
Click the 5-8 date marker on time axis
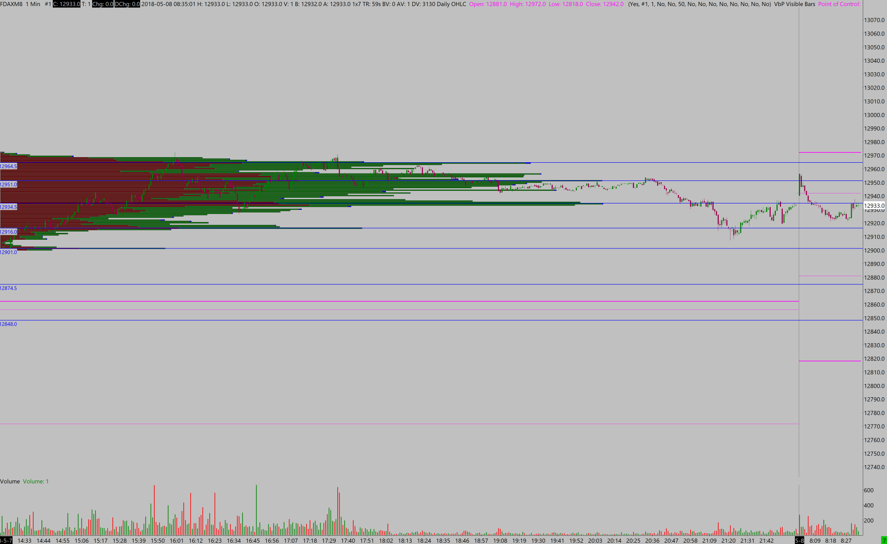[x=799, y=541]
